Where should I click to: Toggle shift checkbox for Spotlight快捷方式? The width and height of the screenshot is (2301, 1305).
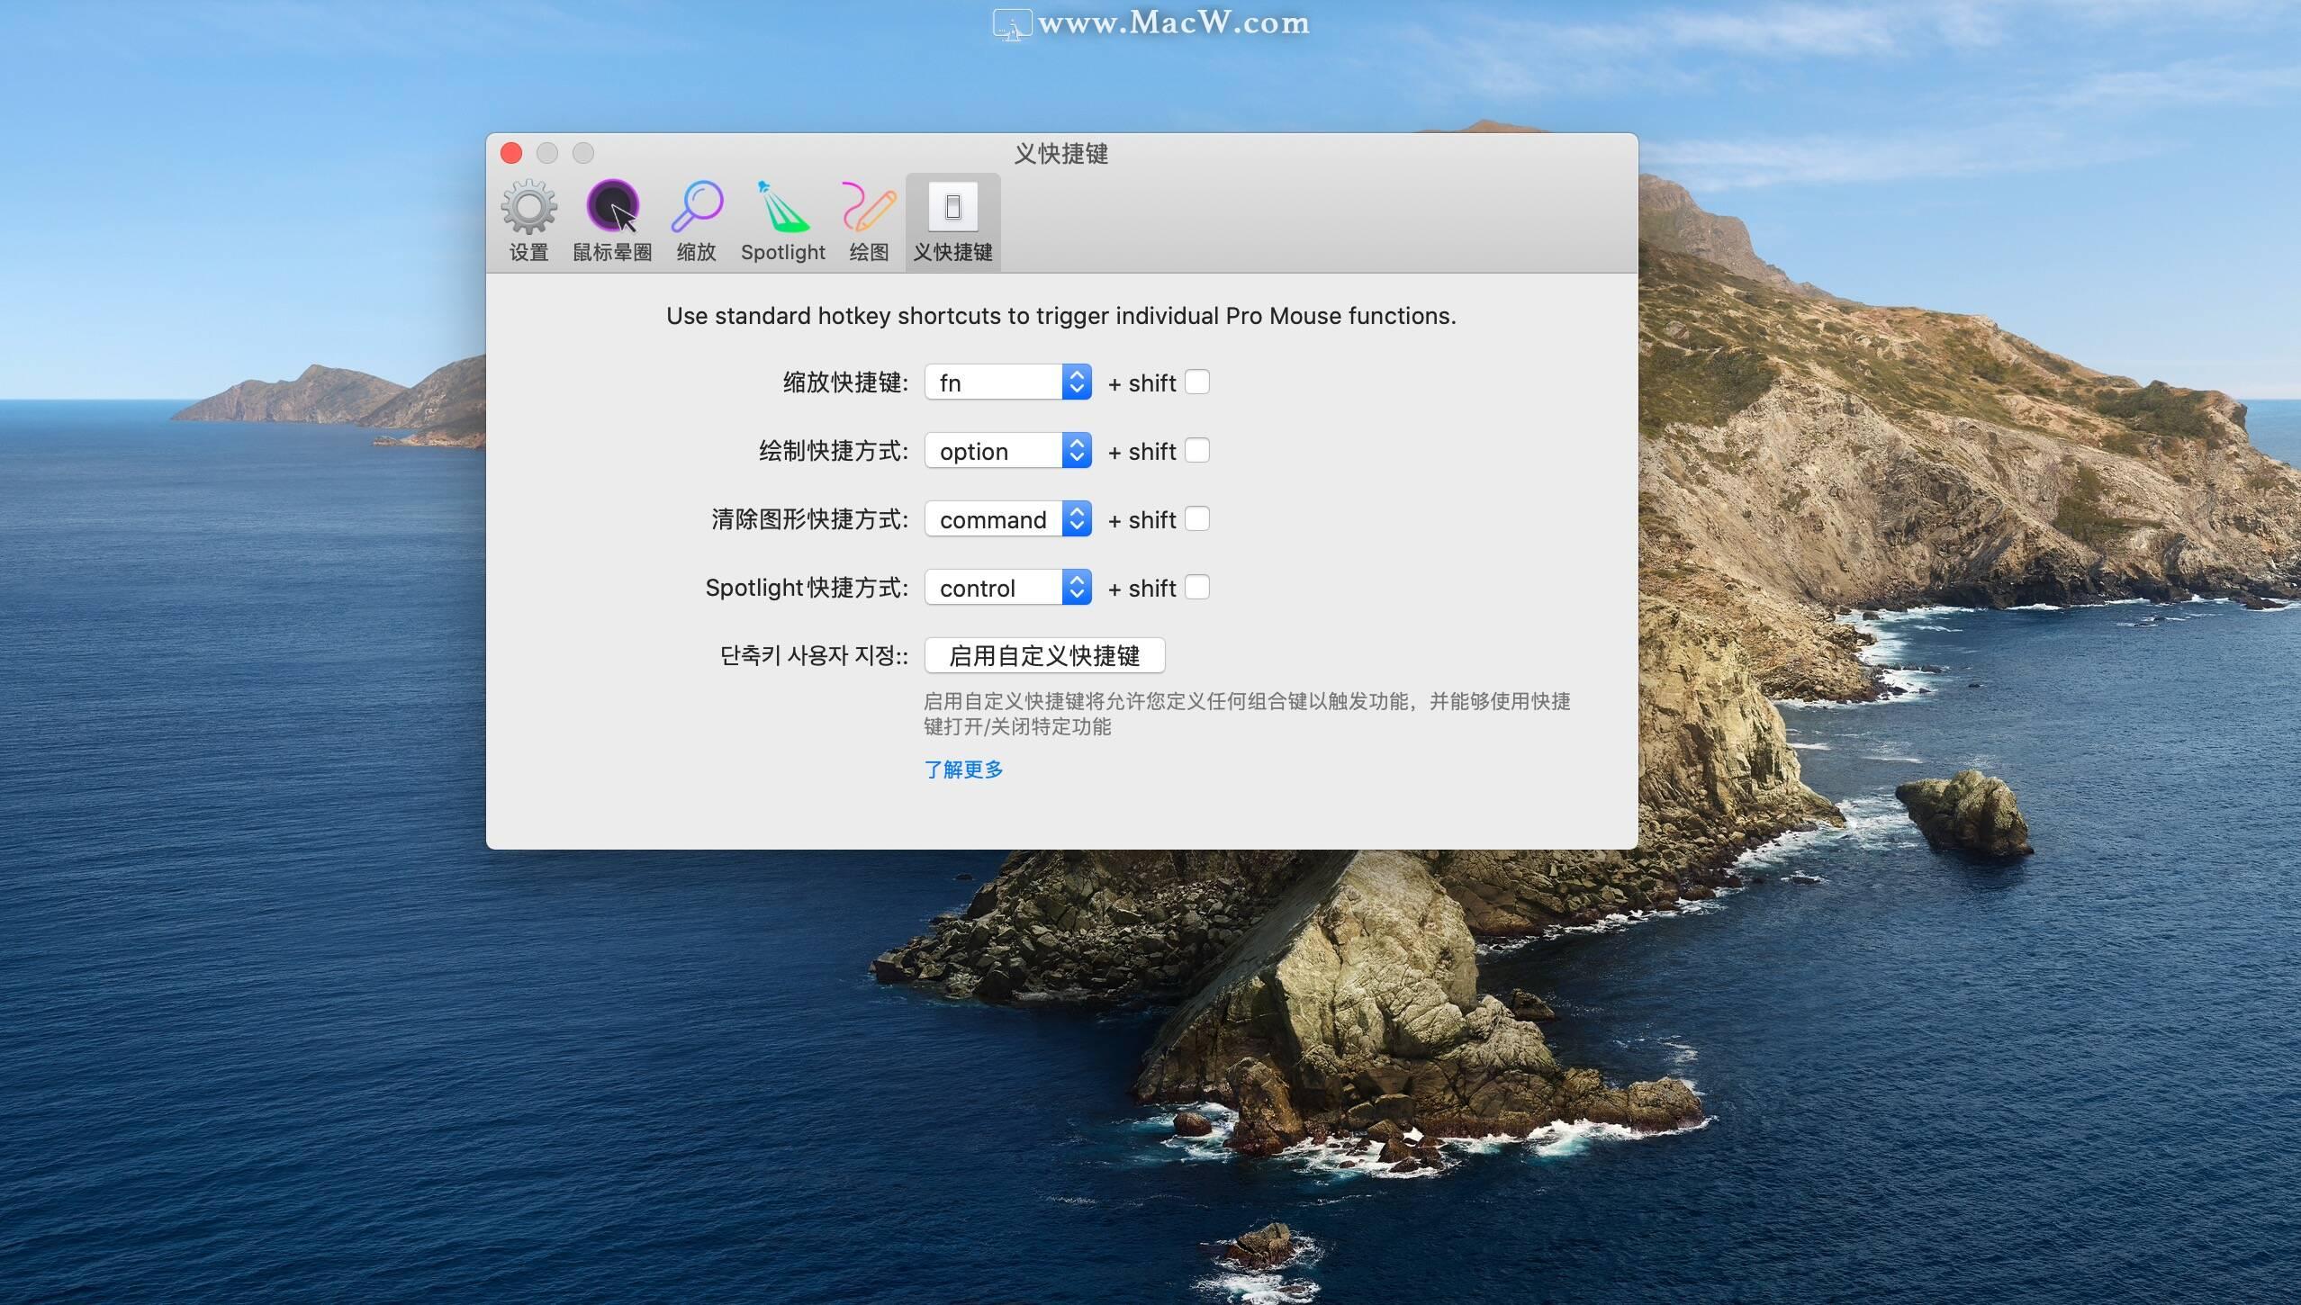pyautogui.click(x=1196, y=588)
